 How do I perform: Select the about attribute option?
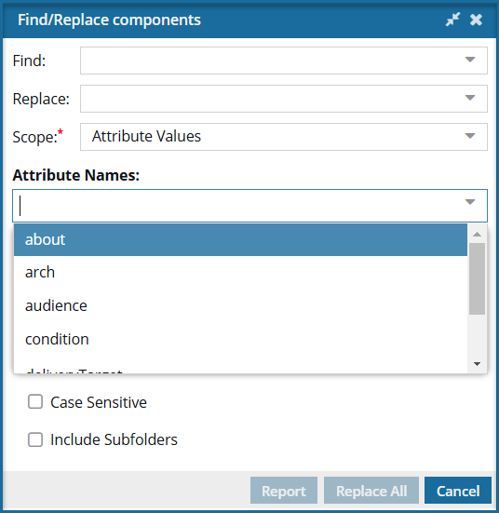tap(240, 240)
